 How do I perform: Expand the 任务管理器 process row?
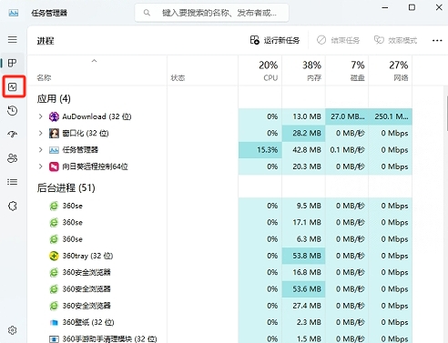(x=40, y=150)
